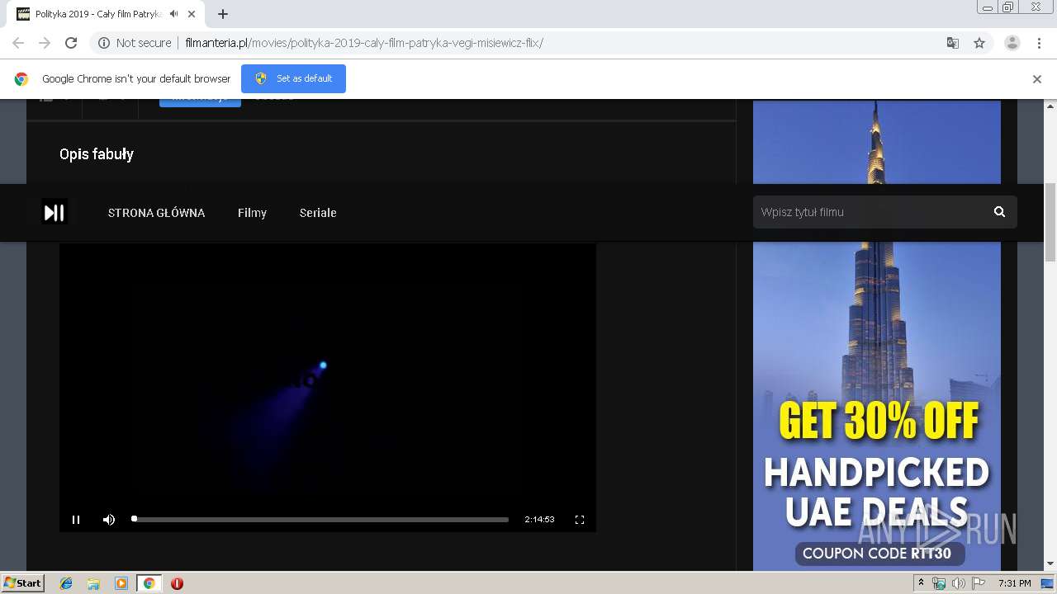Mute tab via speaker icon

[x=173, y=14]
